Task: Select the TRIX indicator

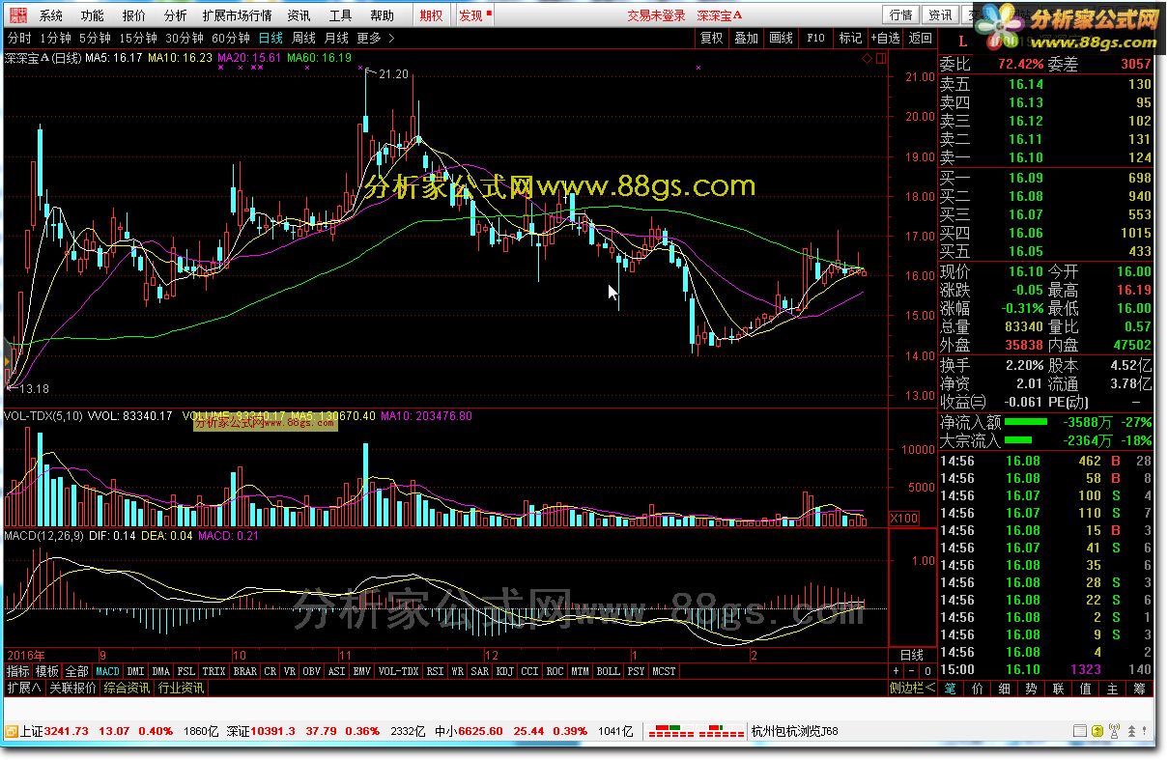Action: (214, 671)
